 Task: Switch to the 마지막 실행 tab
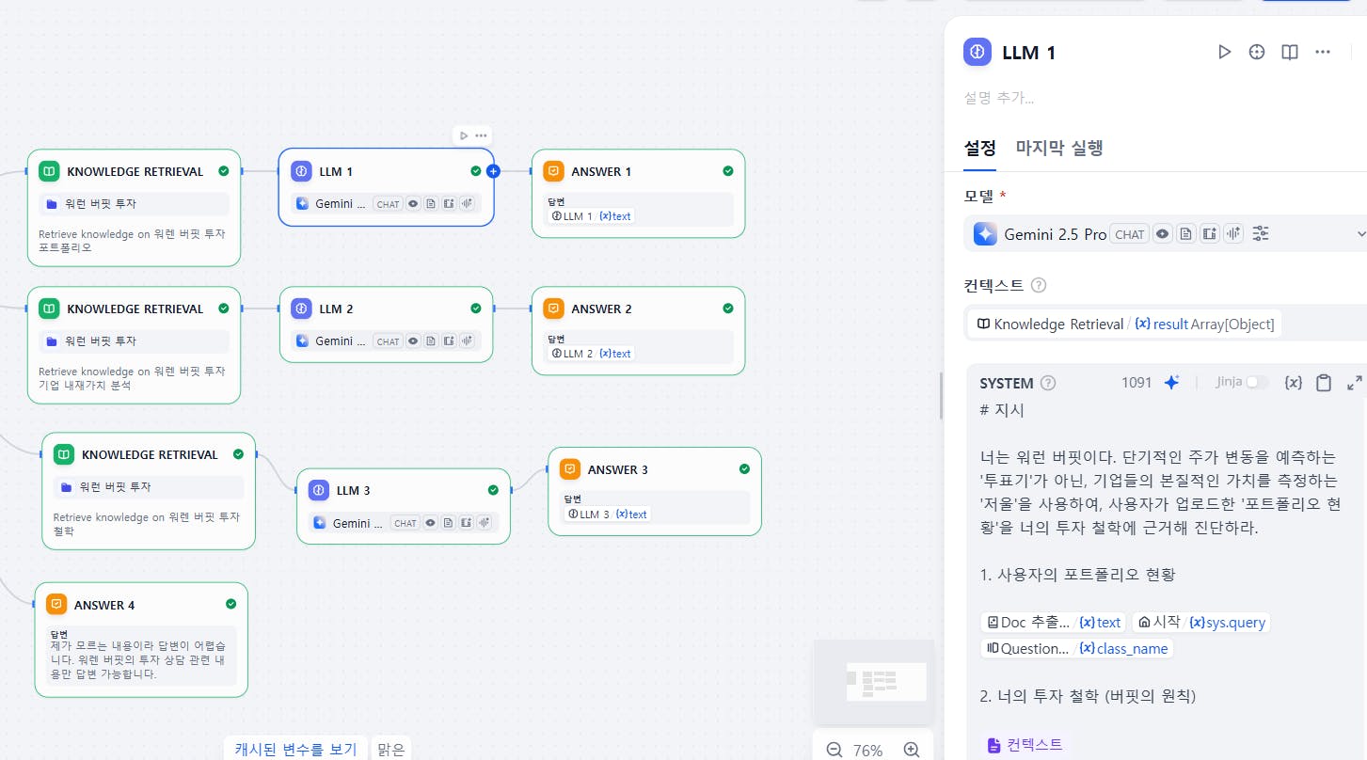[x=1059, y=148]
